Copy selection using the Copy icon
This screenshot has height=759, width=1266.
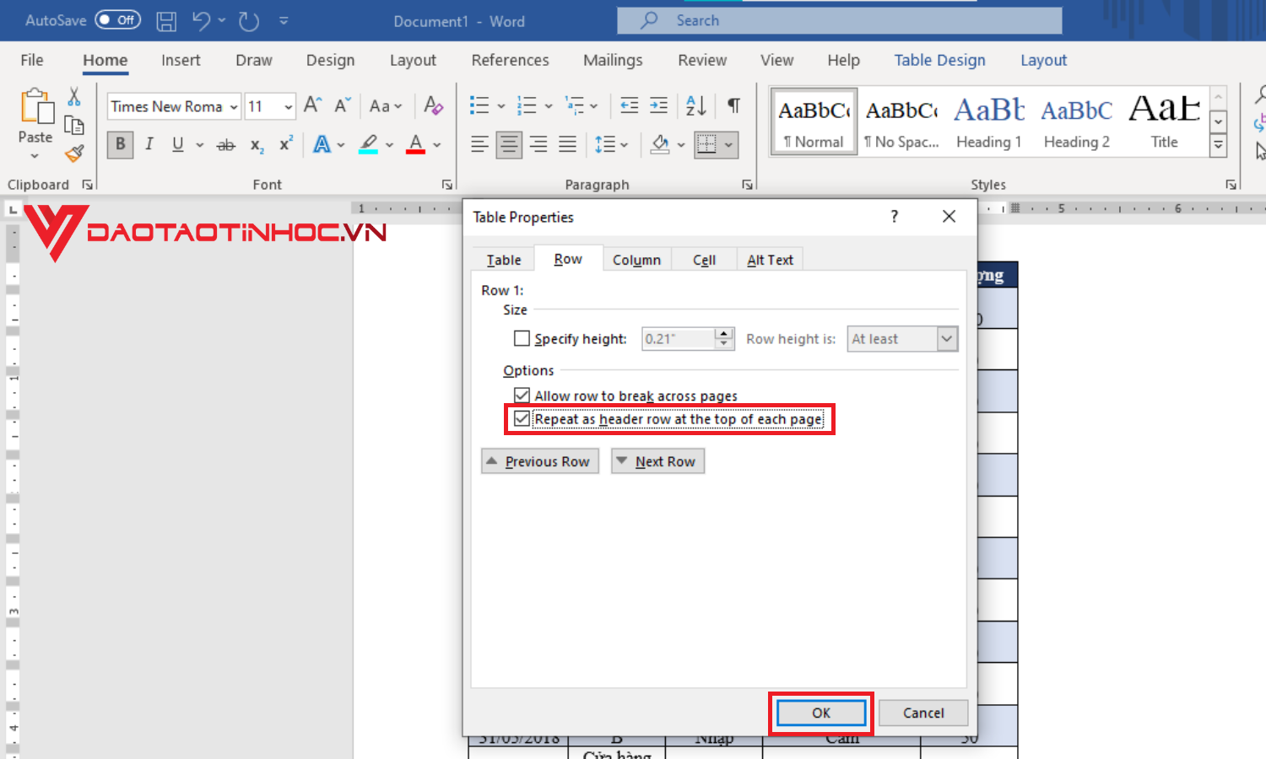74,126
